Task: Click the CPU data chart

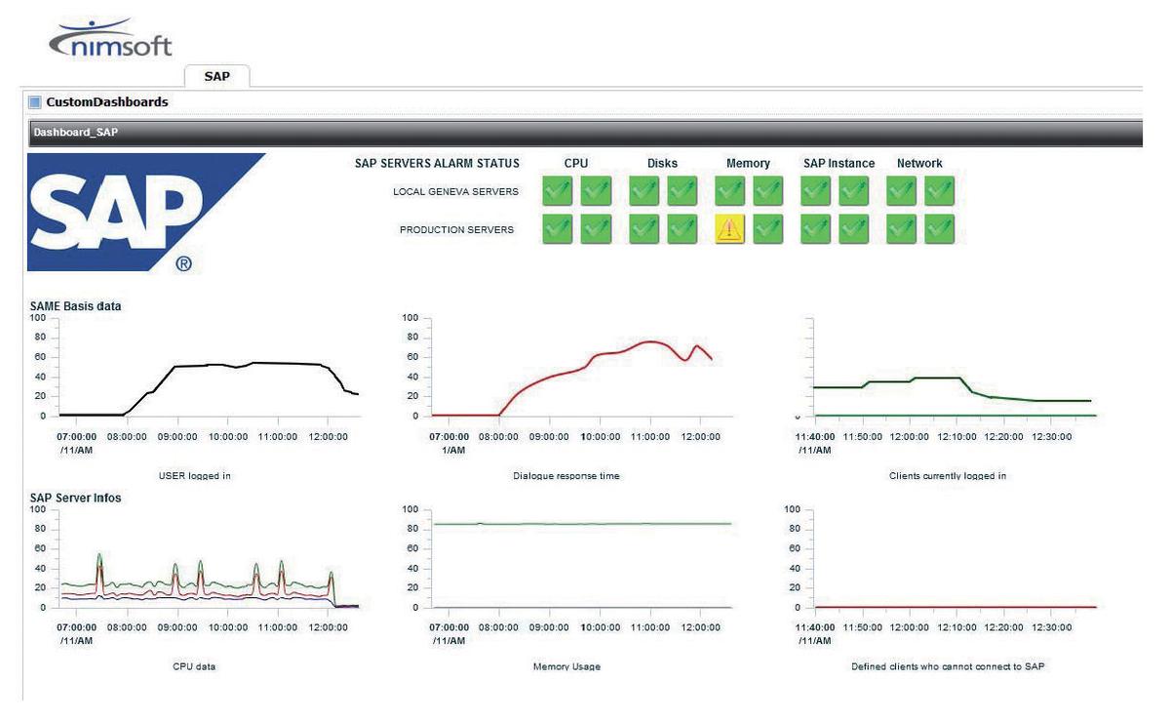Action: click(x=195, y=576)
